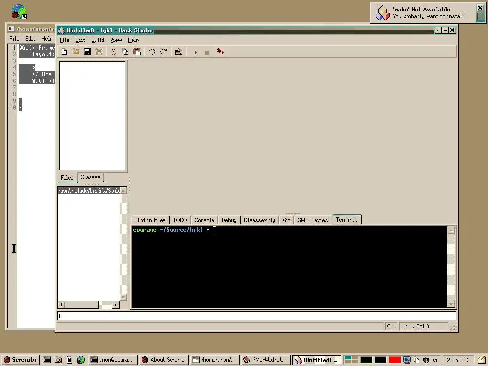488x366 pixels.
Task: Click the open files list left scroll arrow
Action: (x=61, y=305)
